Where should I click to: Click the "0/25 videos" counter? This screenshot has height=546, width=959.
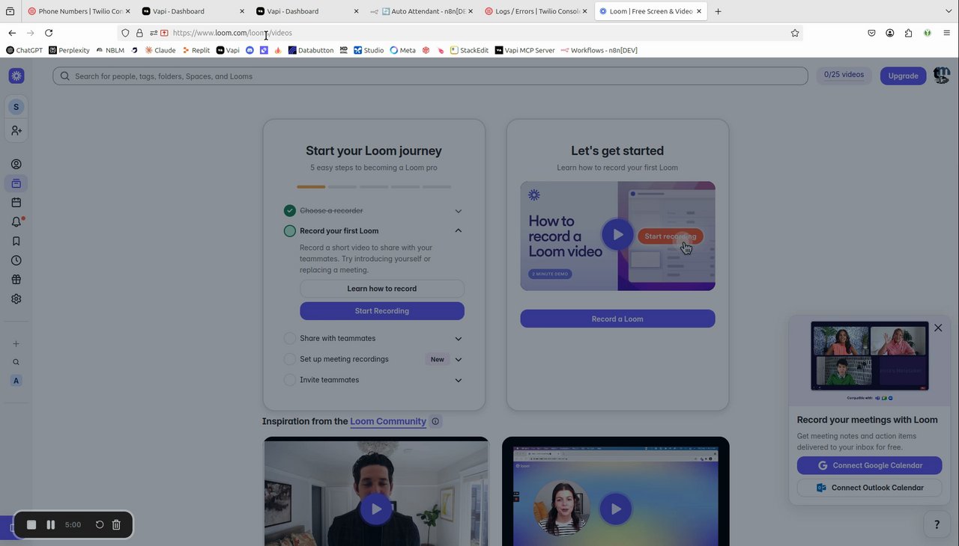pos(844,75)
